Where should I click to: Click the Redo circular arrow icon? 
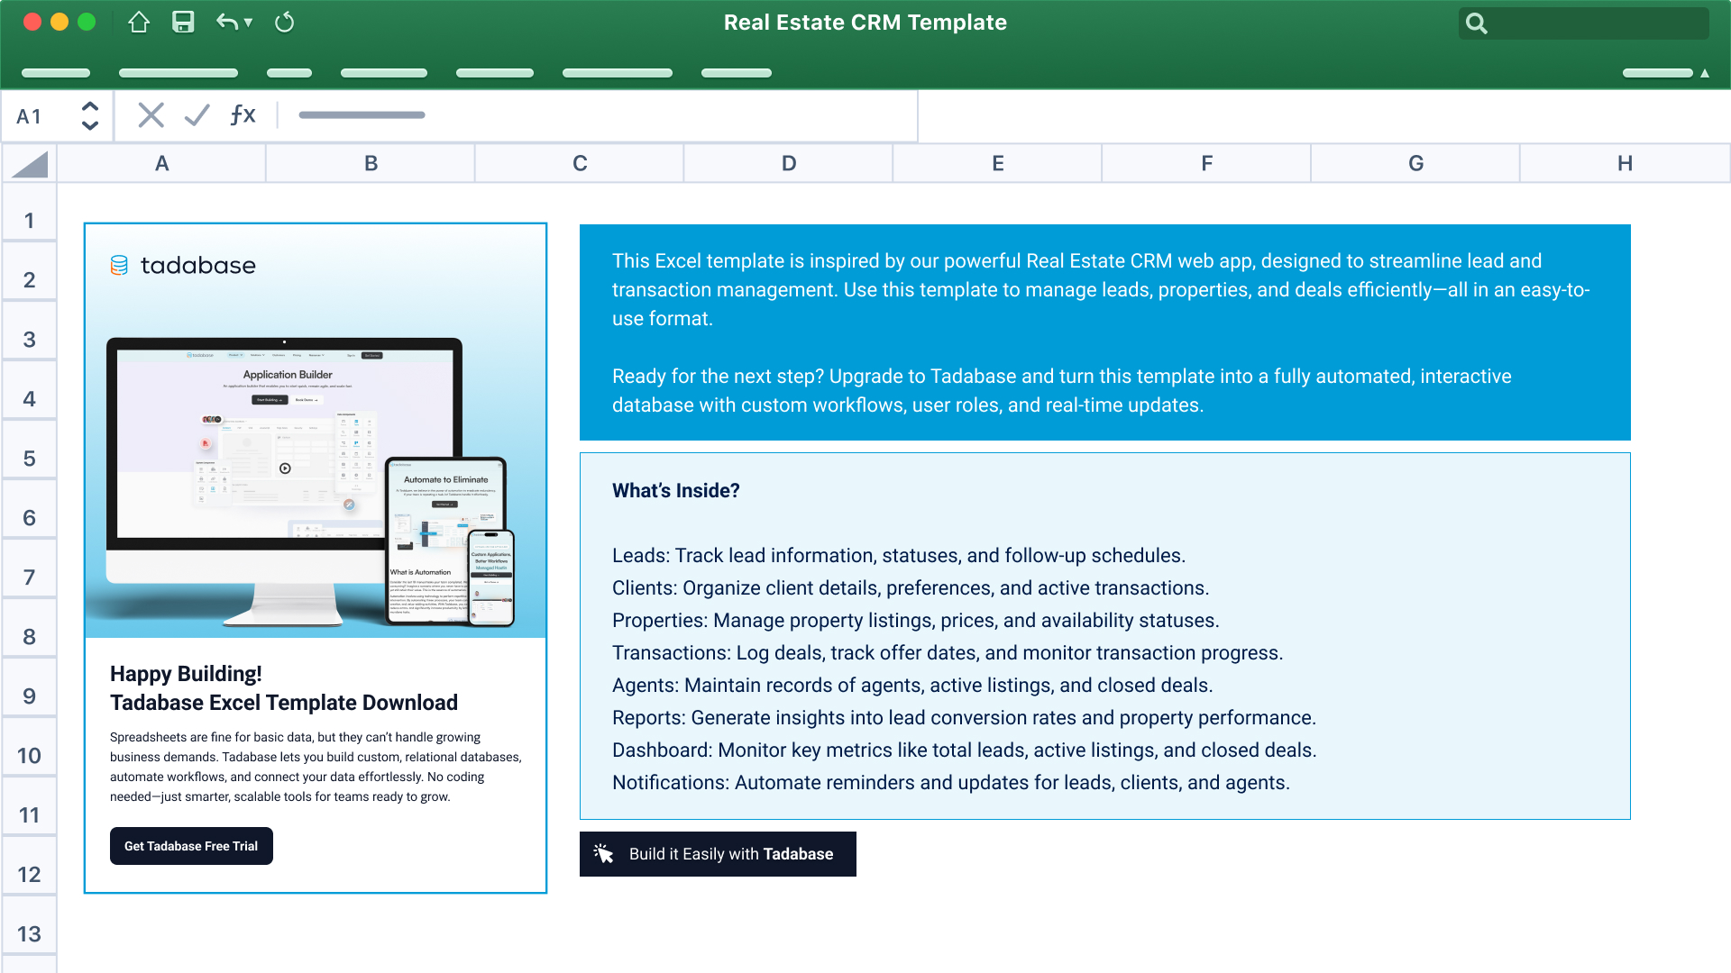tap(284, 23)
